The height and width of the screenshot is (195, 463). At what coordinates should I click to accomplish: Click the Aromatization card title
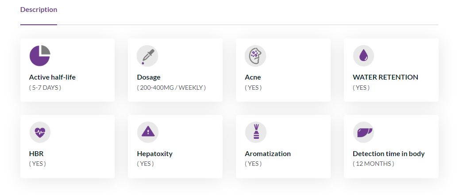(x=267, y=154)
